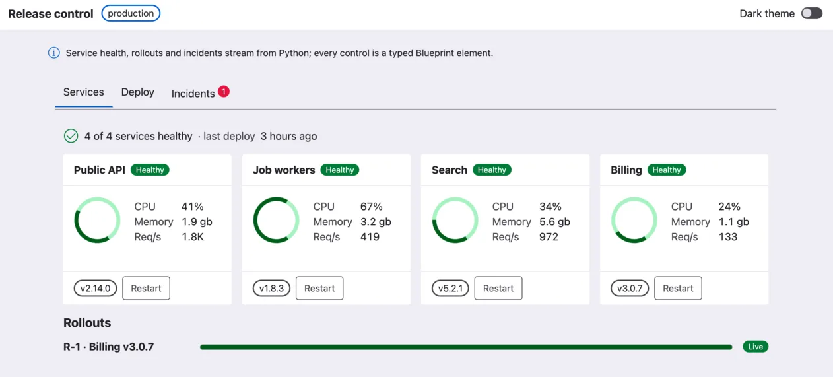Click the Job workers CPU ring gauge
The height and width of the screenshot is (377, 833).
(x=277, y=220)
